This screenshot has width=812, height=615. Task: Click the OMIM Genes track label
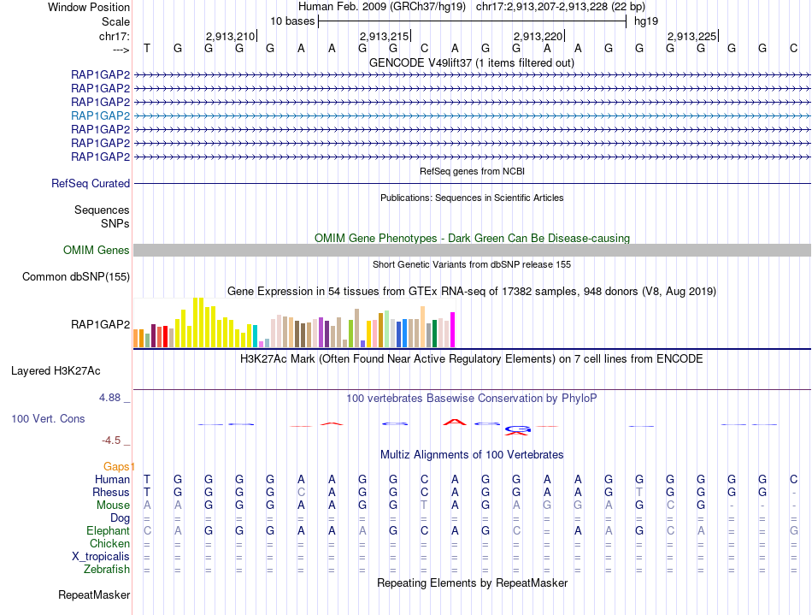pyautogui.click(x=96, y=251)
